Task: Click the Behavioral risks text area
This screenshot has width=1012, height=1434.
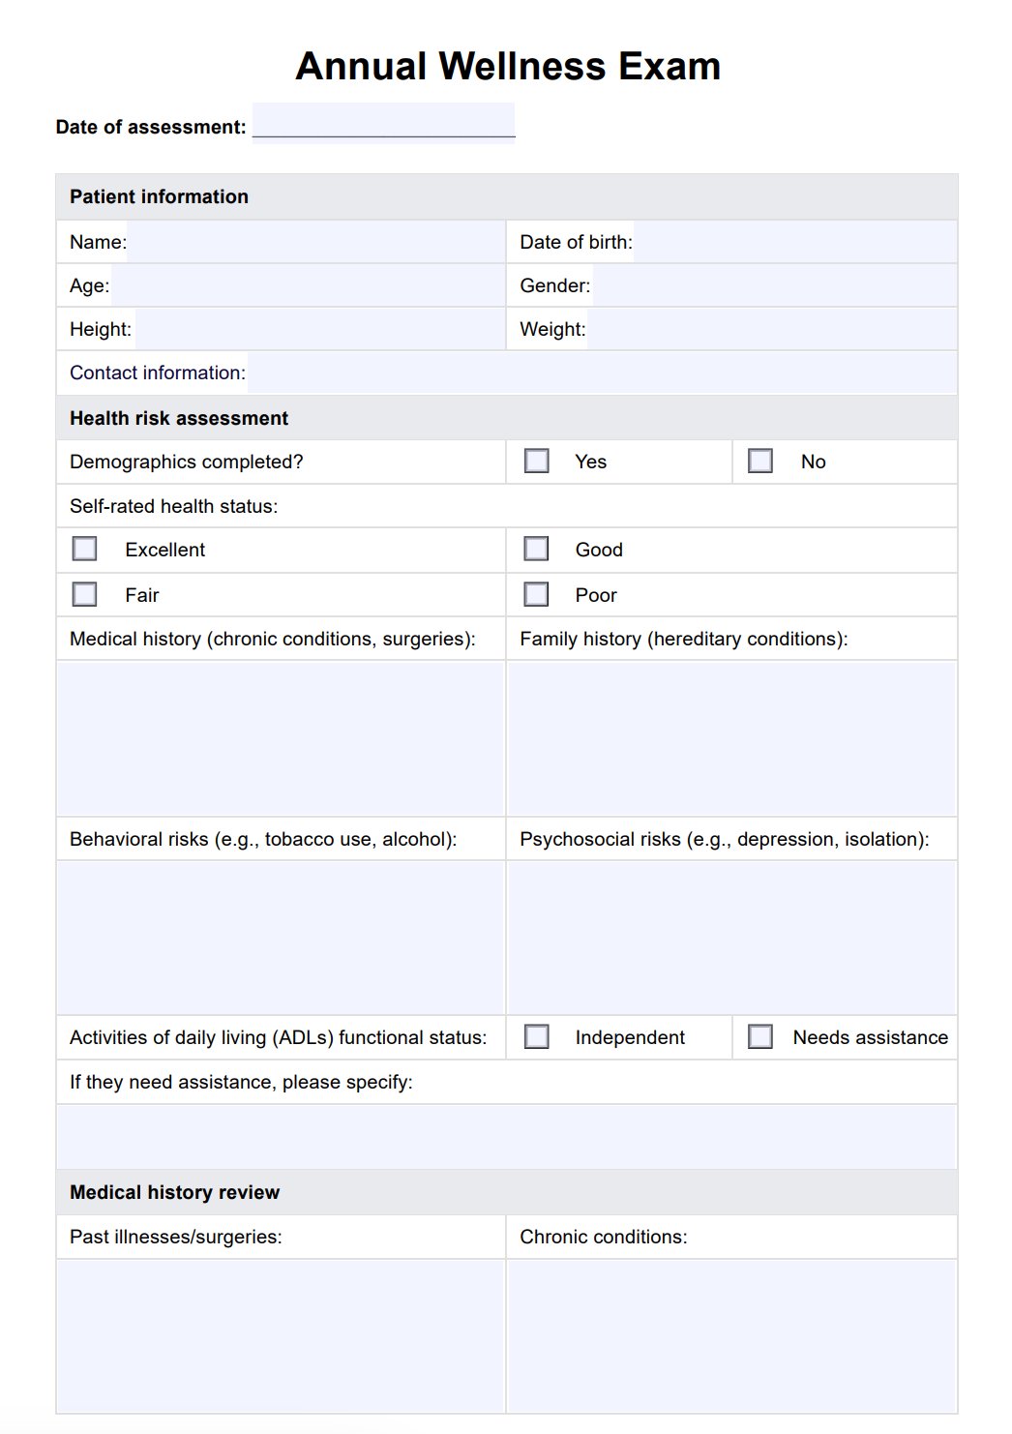Action: pos(281,937)
